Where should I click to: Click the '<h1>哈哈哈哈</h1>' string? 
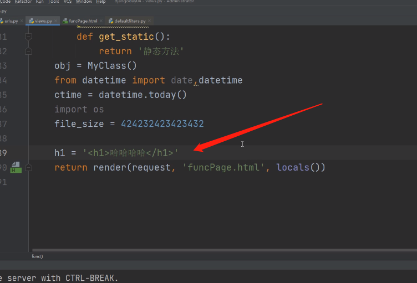[130, 153]
